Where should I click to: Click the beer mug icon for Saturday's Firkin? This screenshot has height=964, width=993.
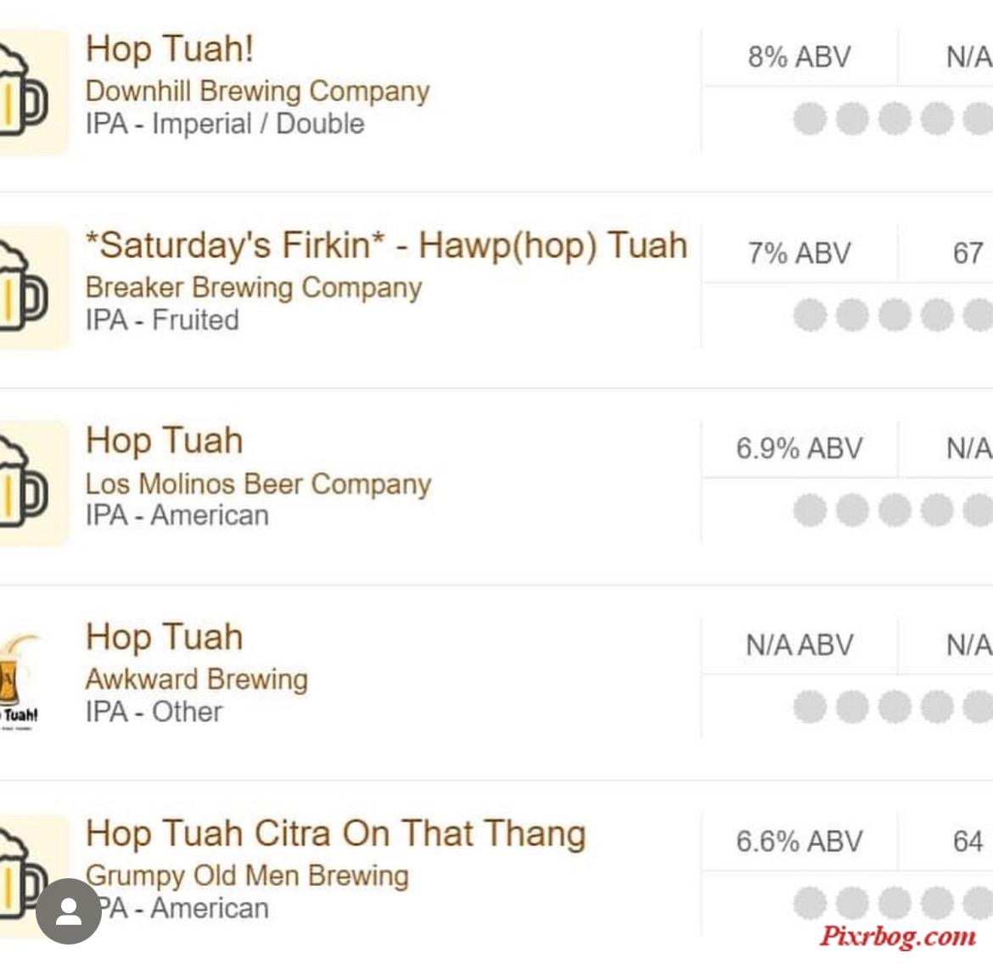click(33, 289)
